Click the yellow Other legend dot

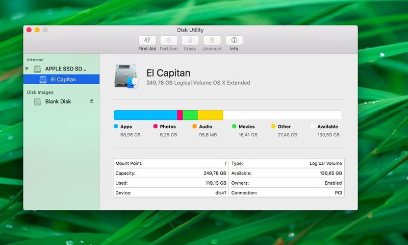(x=273, y=126)
